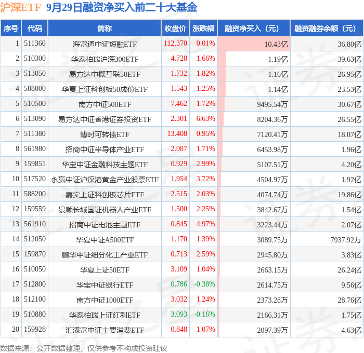Image resolution: width=364 pixels, height=353 pixels.
Task: Click the 收盘价 column header
Action: point(175,28)
